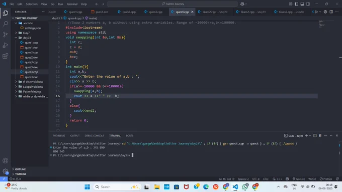Switch to the PORTS panel tab

coord(129,136)
